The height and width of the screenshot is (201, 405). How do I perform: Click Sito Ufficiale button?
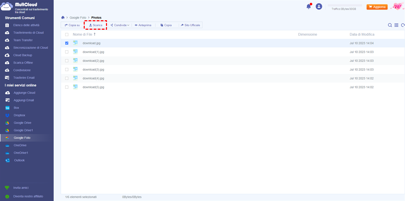coord(190,25)
